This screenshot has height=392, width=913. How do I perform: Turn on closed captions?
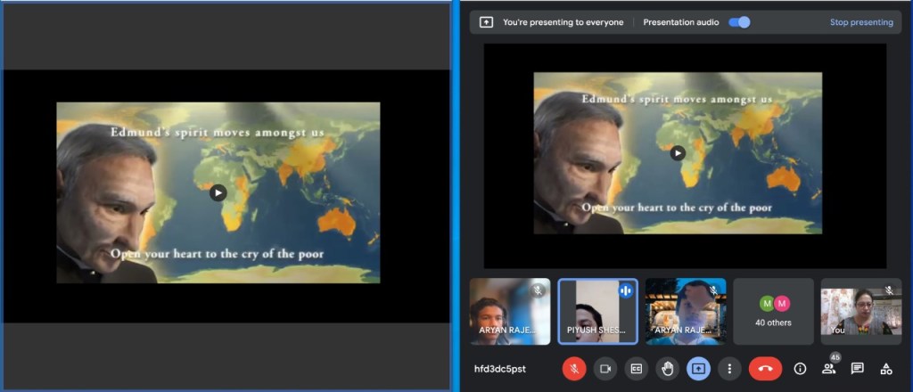637,368
